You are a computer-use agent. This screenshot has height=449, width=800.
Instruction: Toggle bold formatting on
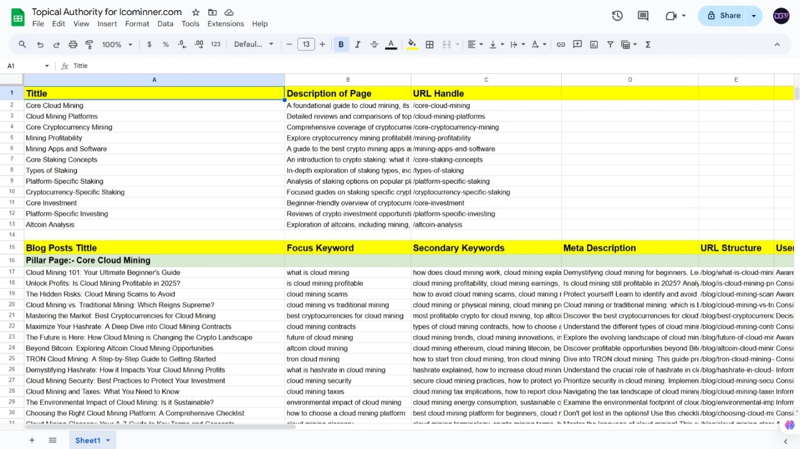(341, 44)
